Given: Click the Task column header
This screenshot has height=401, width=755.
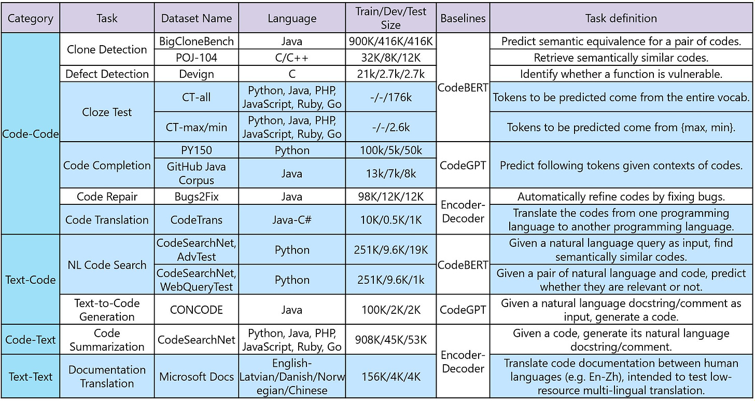Looking at the screenshot, I should click(x=107, y=18).
